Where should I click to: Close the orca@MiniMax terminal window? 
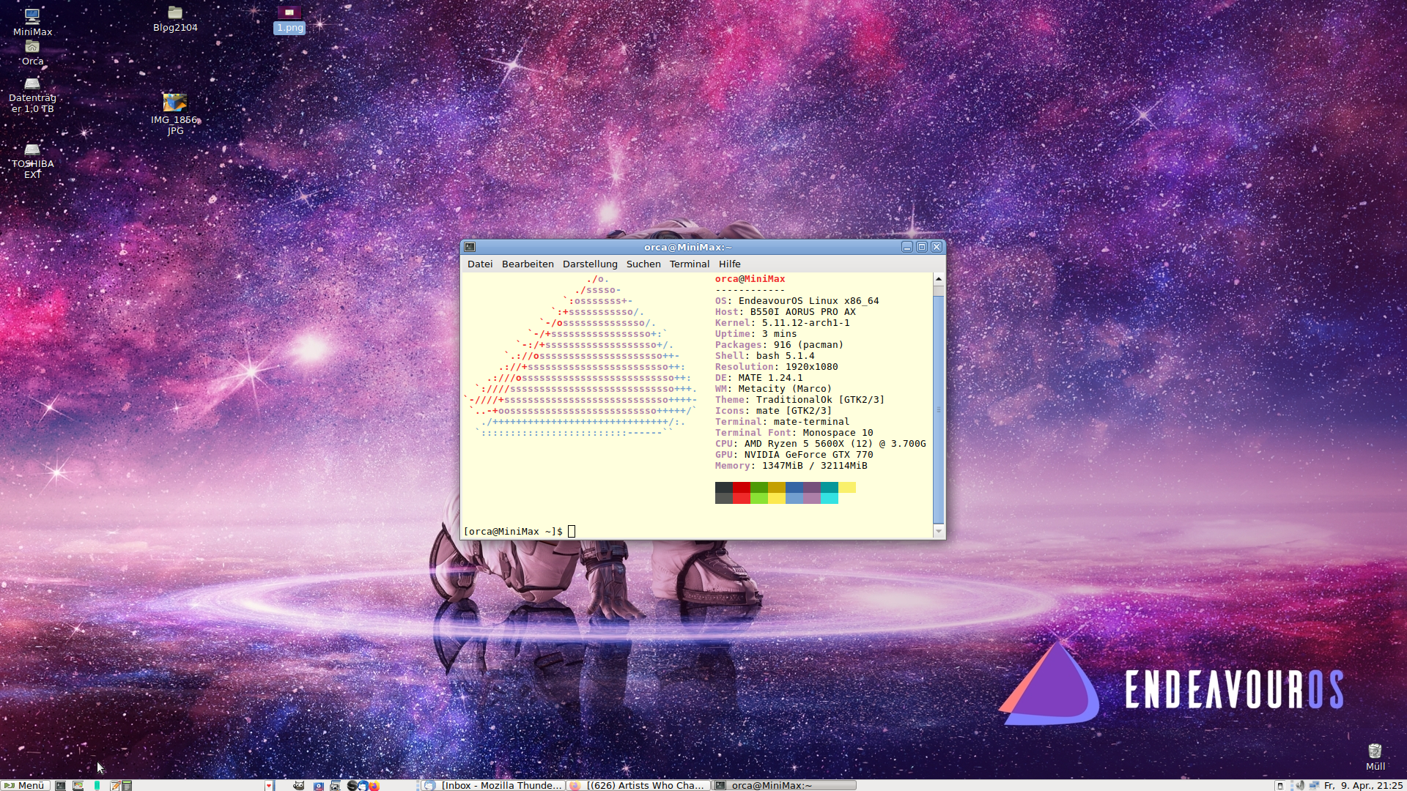tap(937, 247)
